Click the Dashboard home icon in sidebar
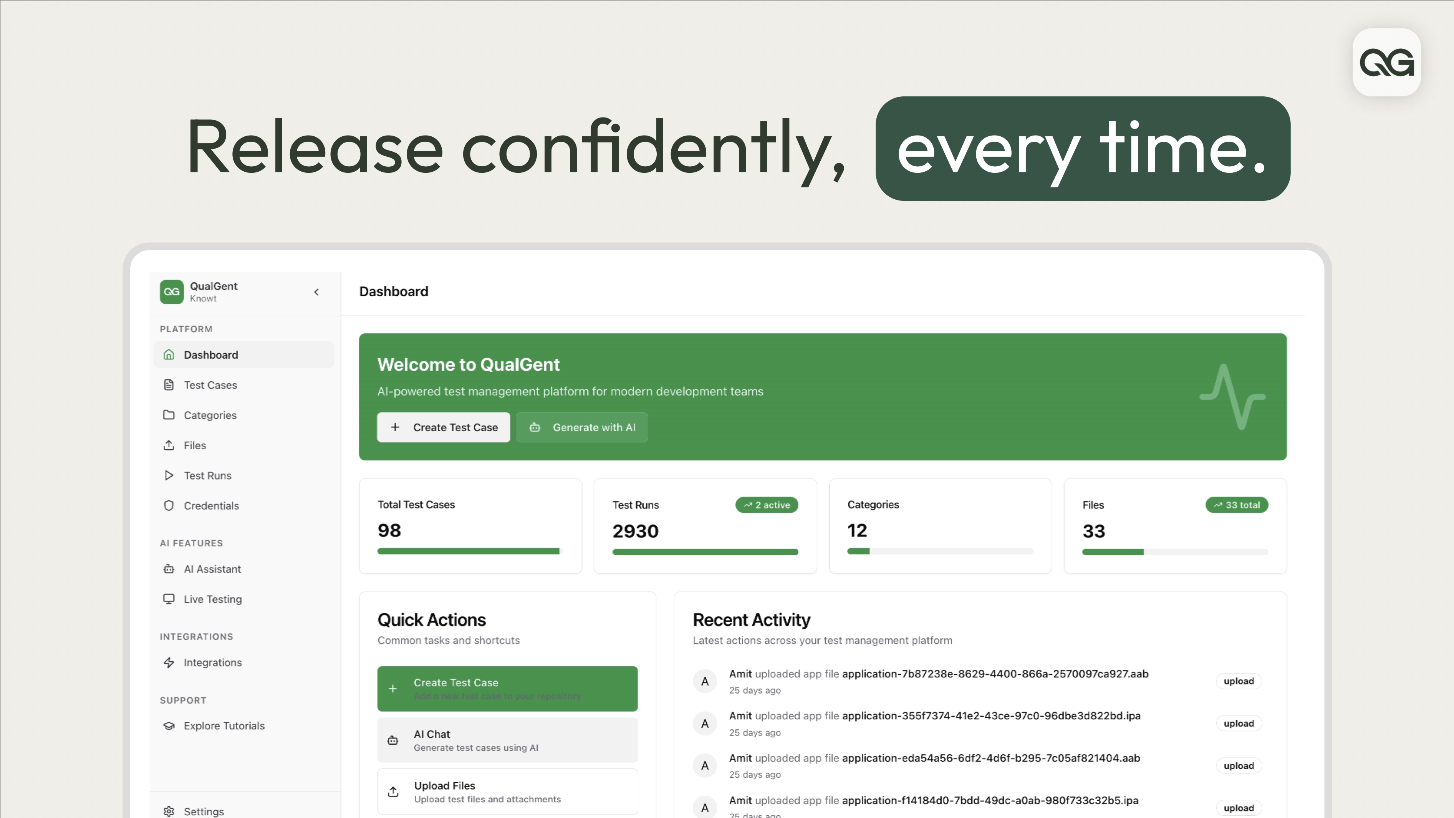 click(x=168, y=354)
